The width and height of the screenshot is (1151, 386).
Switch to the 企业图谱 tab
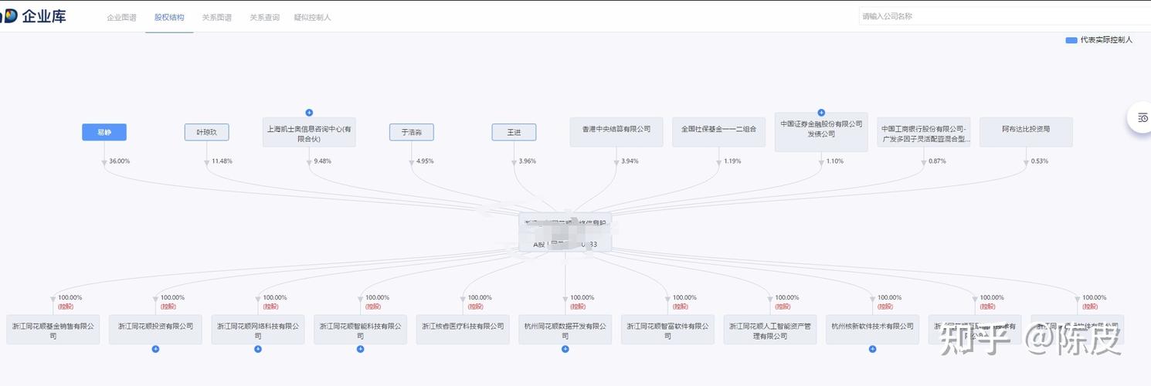click(121, 17)
